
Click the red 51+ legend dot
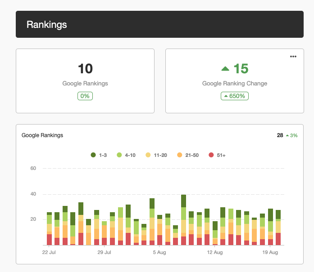pos(211,155)
